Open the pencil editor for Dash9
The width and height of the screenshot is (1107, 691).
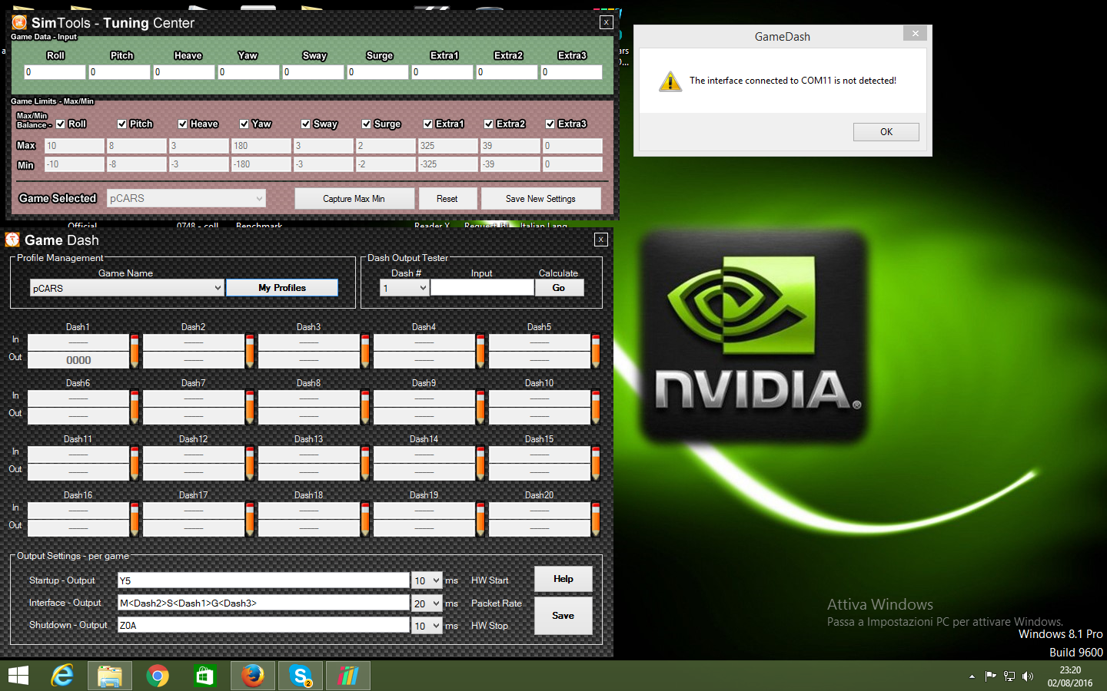[480, 407]
